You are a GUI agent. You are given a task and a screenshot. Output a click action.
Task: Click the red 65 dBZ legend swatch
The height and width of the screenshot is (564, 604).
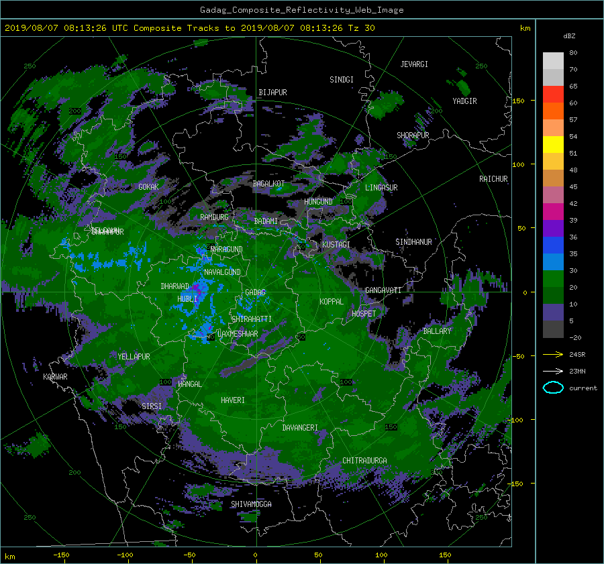click(x=553, y=94)
